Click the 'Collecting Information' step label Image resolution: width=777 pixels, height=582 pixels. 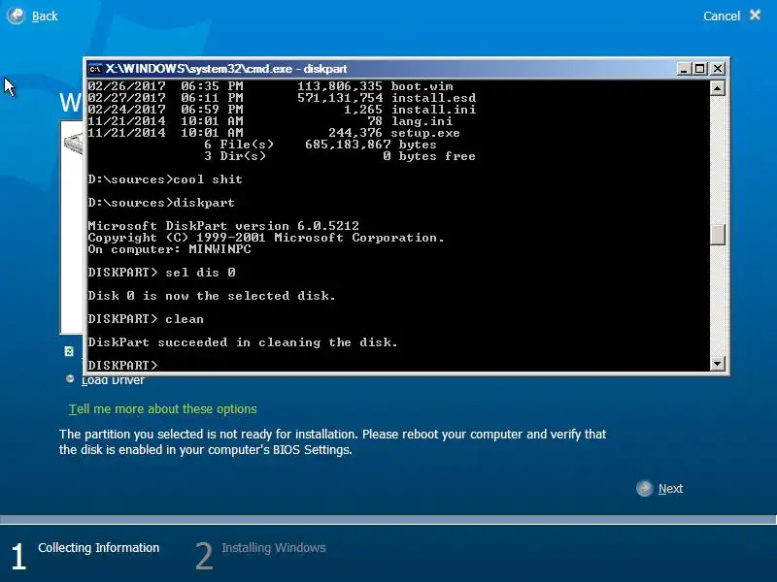99,548
